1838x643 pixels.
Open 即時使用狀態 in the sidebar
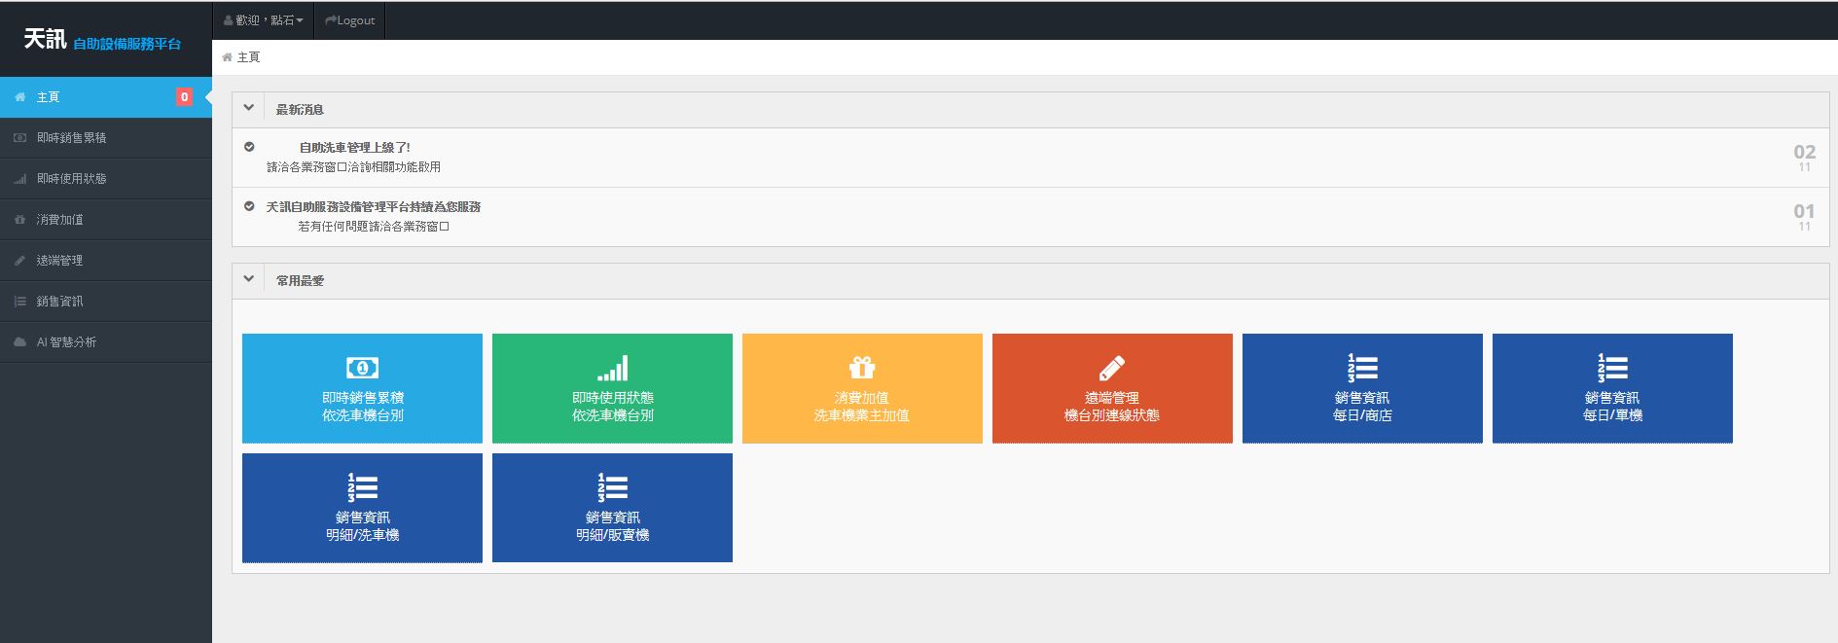pyautogui.click(x=71, y=179)
